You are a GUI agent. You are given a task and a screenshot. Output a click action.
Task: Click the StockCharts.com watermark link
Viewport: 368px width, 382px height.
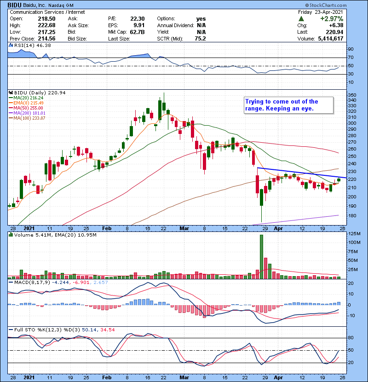[x=326, y=5]
